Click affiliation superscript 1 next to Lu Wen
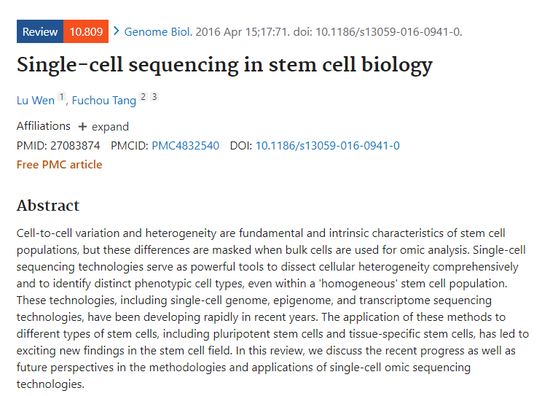This screenshot has height=396, width=550. (x=62, y=96)
